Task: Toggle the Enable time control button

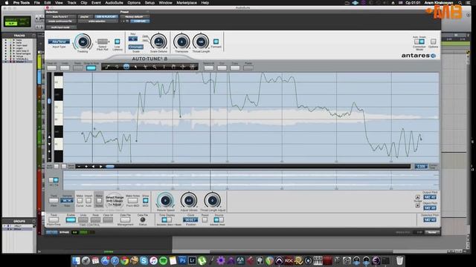Action: tap(71, 220)
